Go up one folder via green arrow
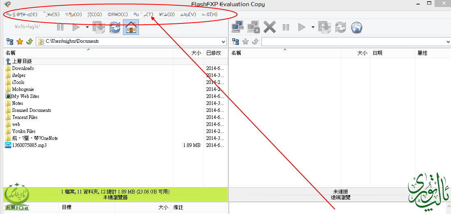This screenshot has width=451, height=214. coord(29,42)
